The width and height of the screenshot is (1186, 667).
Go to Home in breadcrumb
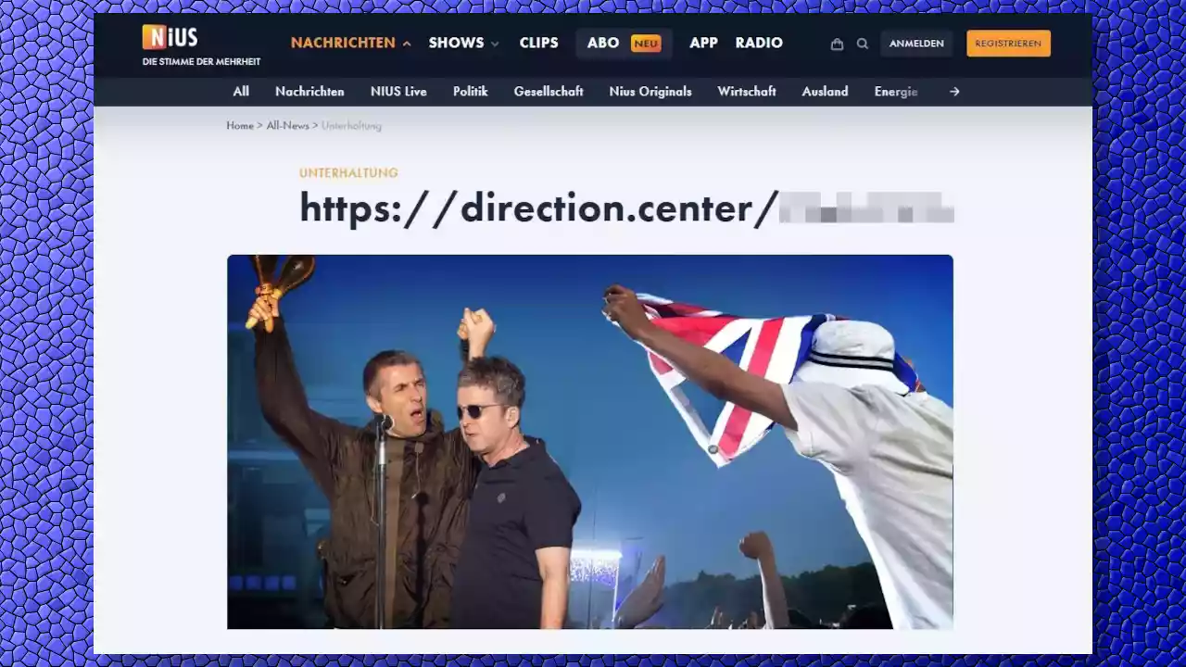[240, 125]
